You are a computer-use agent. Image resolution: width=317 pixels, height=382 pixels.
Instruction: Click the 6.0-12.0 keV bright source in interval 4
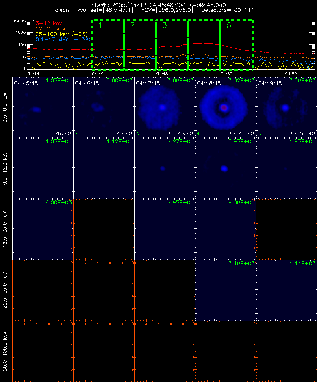coord(224,168)
